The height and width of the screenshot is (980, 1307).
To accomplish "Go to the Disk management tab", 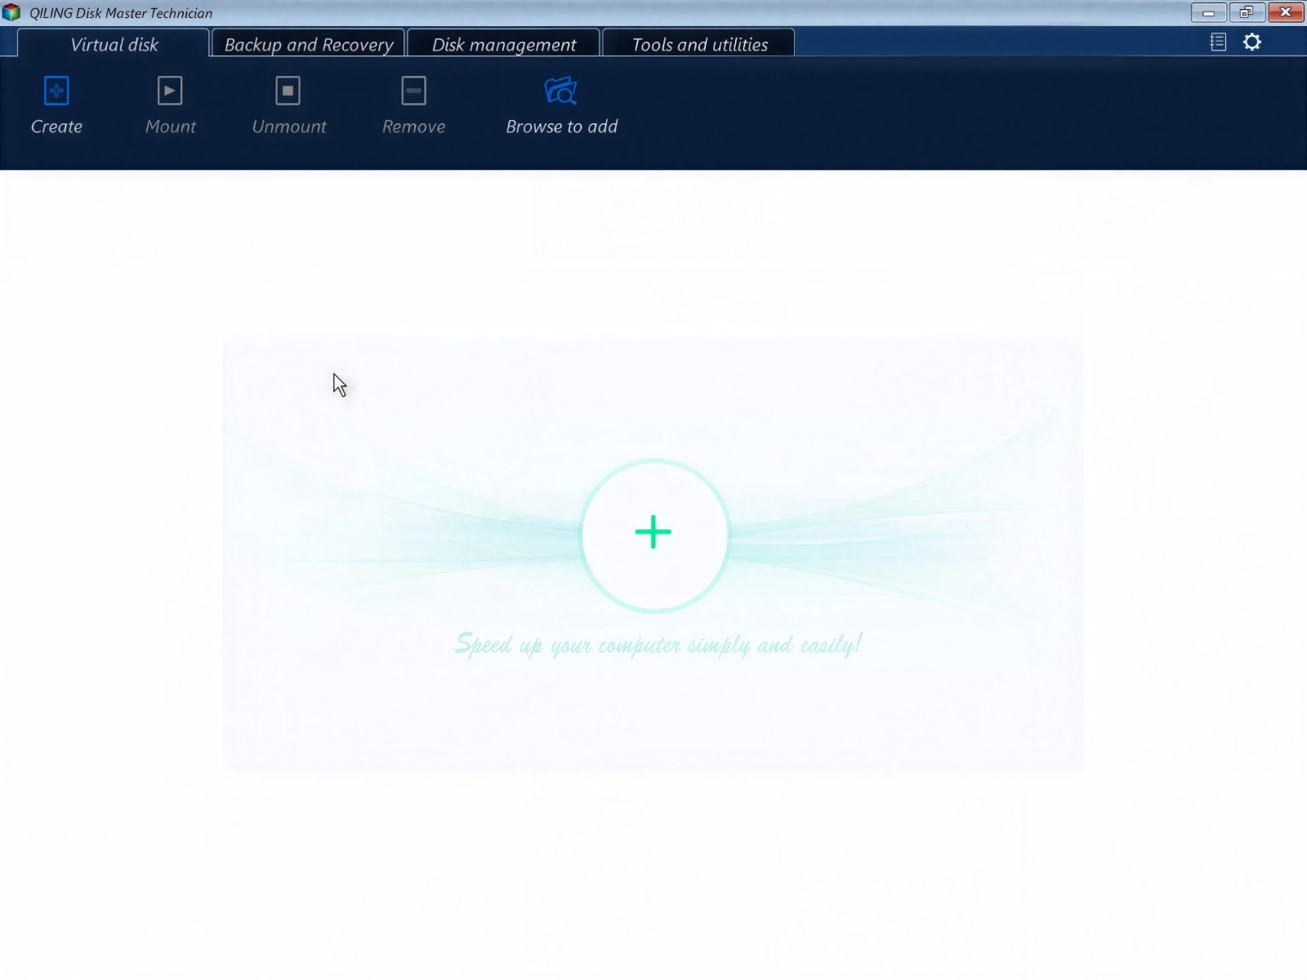I will [504, 44].
